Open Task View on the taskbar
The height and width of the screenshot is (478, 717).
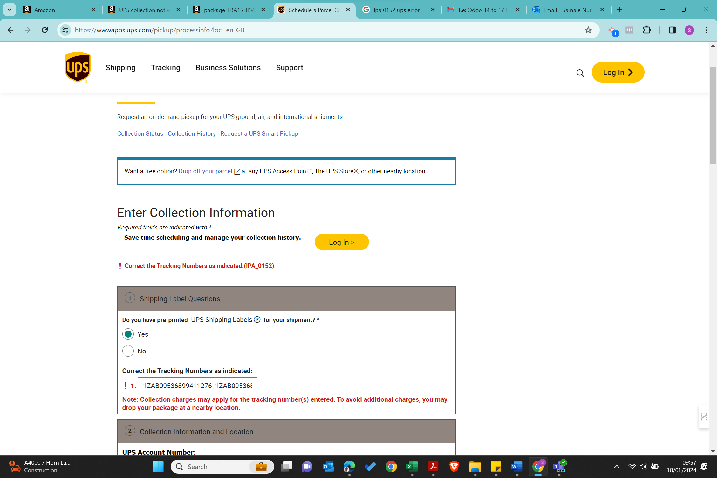click(x=286, y=467)
